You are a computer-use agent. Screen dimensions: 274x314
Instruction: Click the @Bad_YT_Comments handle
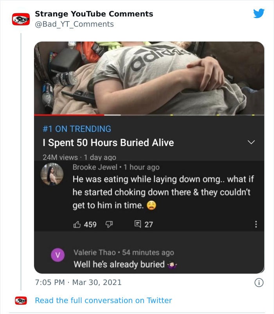(x=74, y=24)
